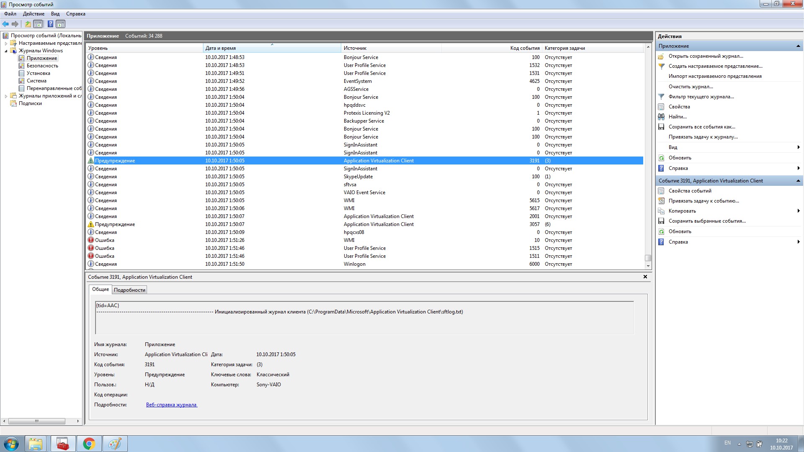The width and height of the screenshot is (804, 452).
Task: Click the filter current log funnel icon
Action: [x=661, y=97]
